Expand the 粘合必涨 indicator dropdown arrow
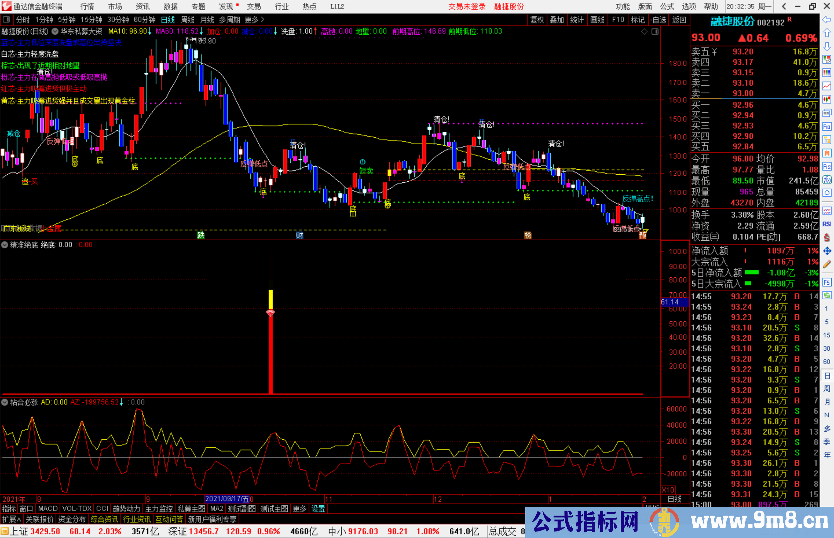The image size is (834, 538). click(x=5, y=402)
